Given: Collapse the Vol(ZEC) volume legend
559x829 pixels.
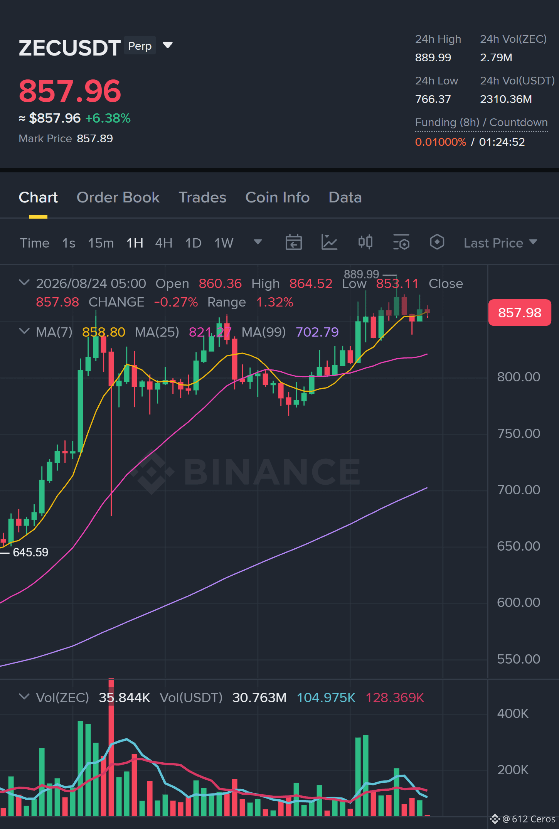Looking at the screenshot, I should [24, 697].
